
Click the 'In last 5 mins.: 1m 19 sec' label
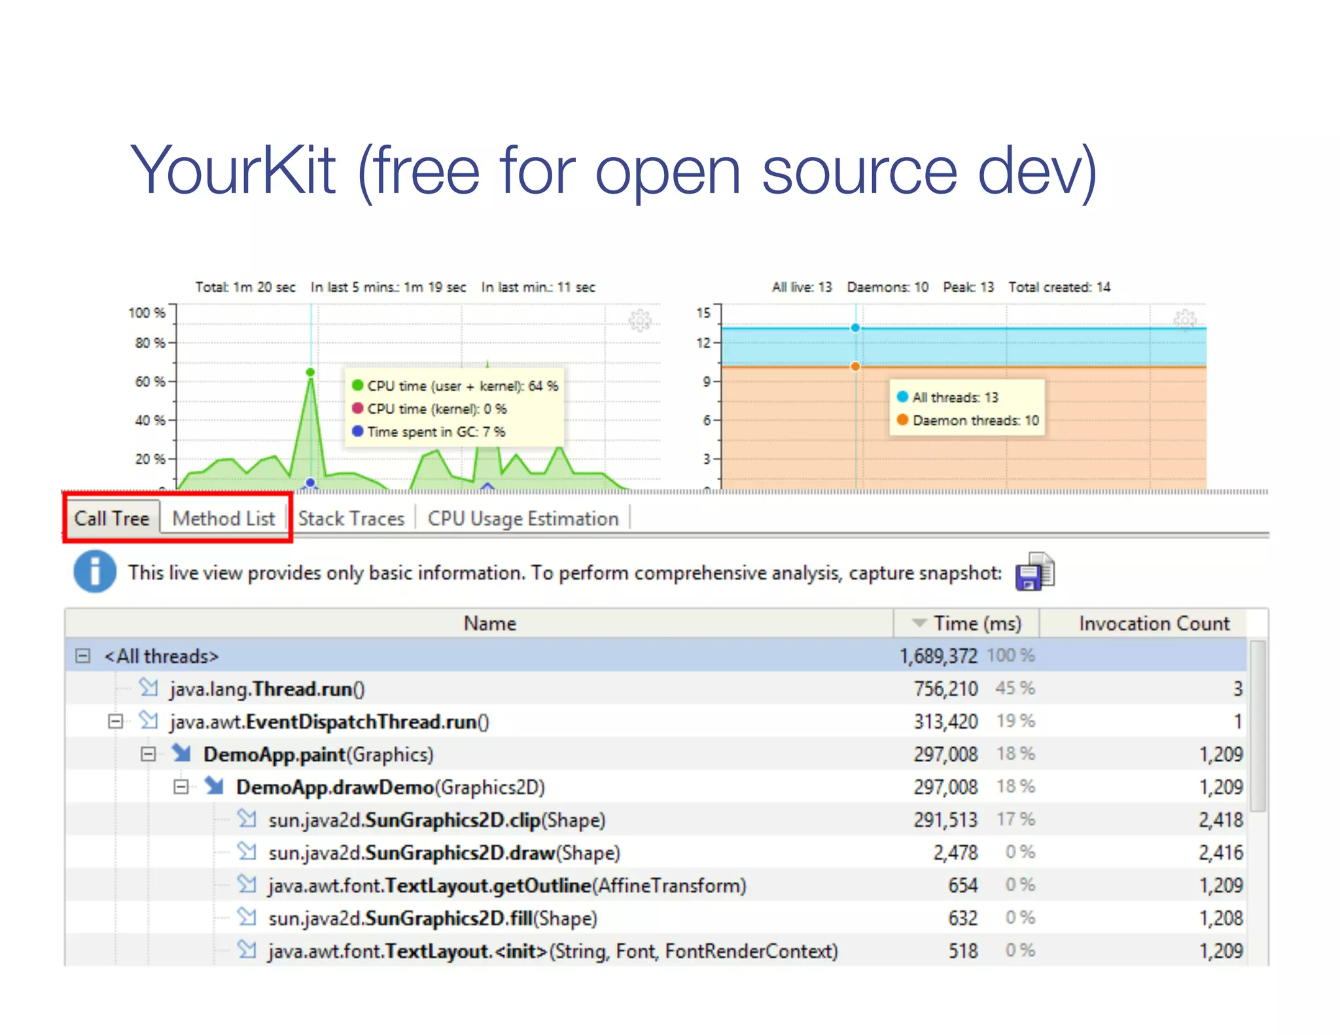388,287
